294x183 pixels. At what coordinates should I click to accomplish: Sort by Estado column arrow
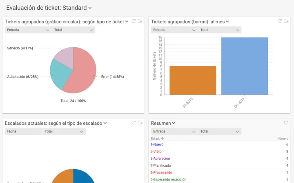(x=162, y=139)
